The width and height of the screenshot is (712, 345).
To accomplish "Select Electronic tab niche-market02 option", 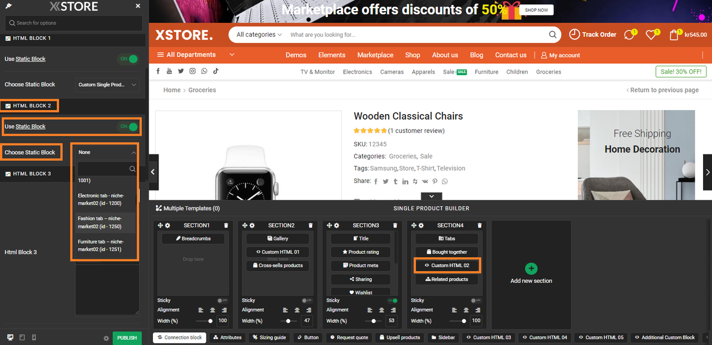I will coord(106,199).
